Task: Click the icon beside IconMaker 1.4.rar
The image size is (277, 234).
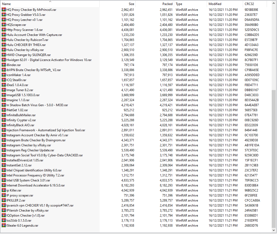Action: [x=3, y=75]
